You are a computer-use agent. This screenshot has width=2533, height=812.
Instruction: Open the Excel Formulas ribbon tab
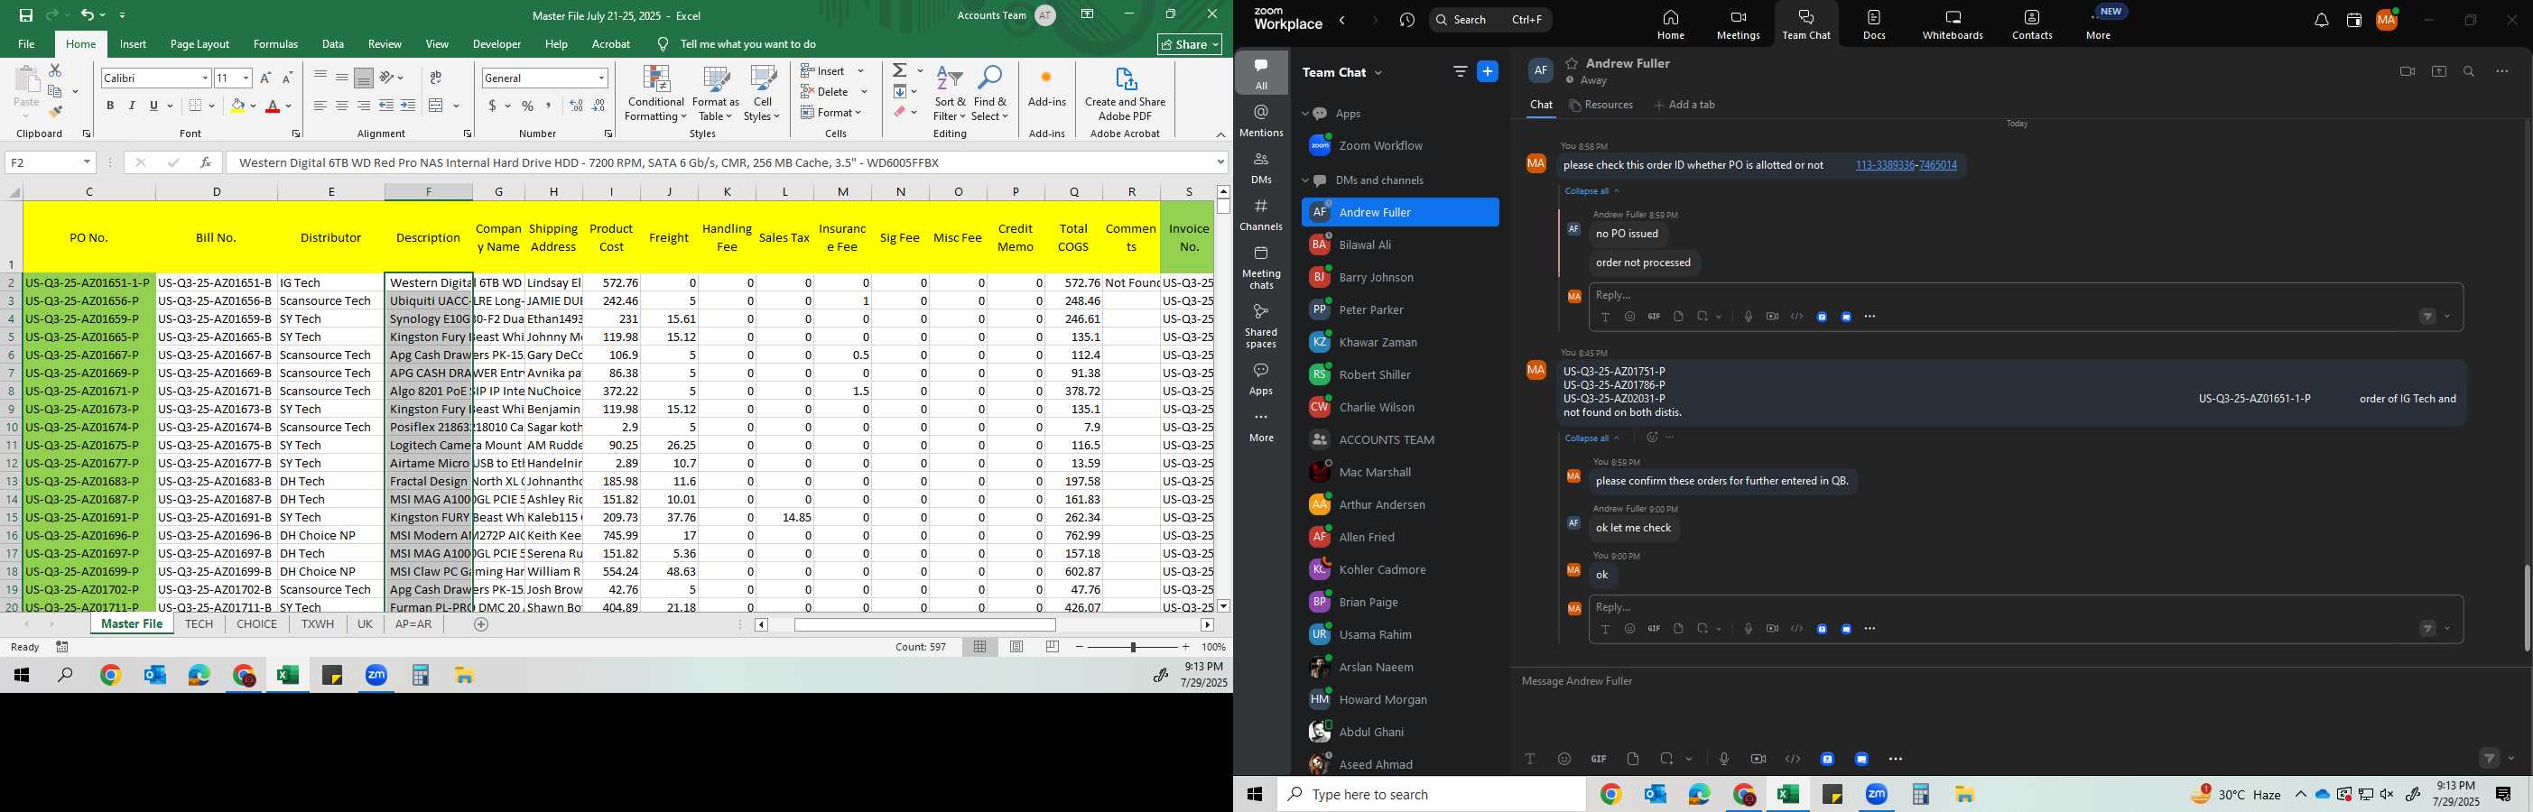coord(275,44)
